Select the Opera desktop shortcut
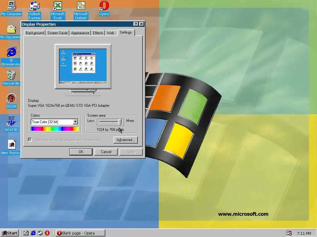 pyautogui.click(x=104, y=9)
